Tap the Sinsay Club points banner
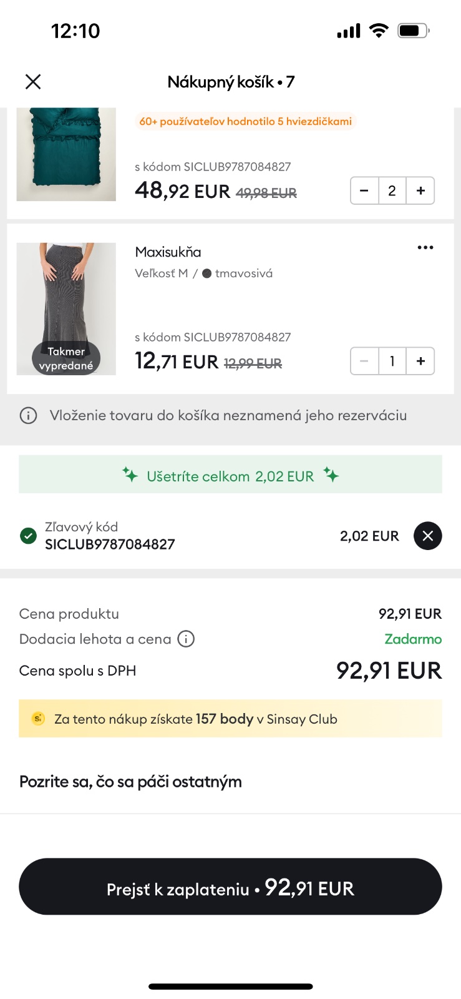The height and width of the screenshot is (999, 461). coord(230,719)
